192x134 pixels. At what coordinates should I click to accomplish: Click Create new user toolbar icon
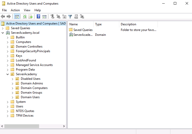[x=52, y=16]
